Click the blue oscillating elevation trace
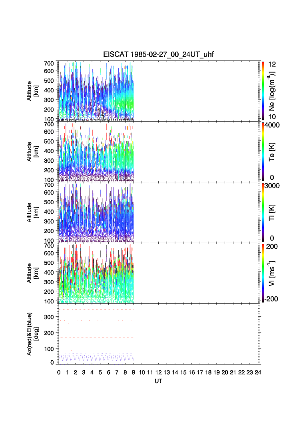The image size is (283, 425). coord(96,356)
